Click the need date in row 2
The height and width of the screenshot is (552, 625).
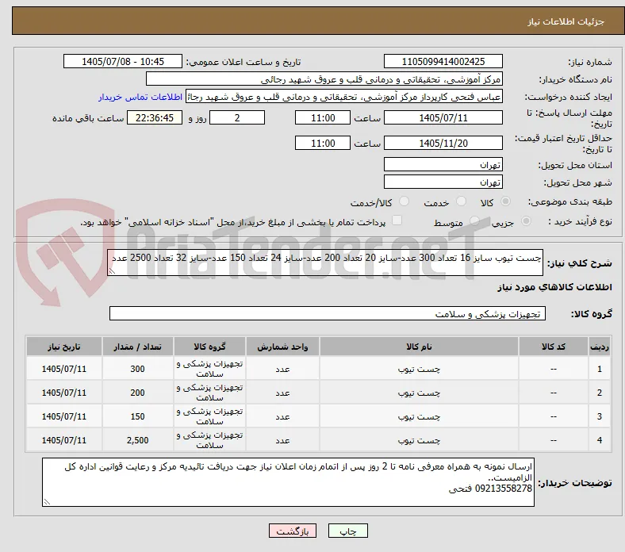point(64,393)
